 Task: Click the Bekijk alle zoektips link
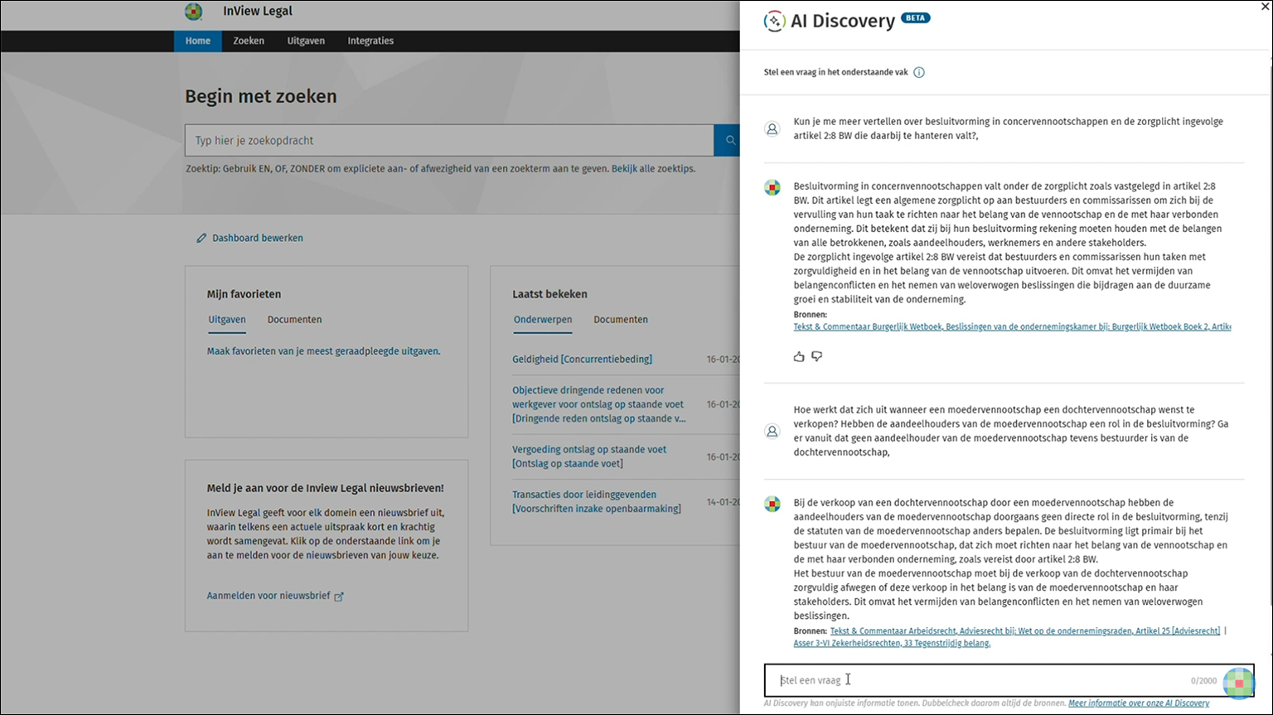(x=653, y=169)
